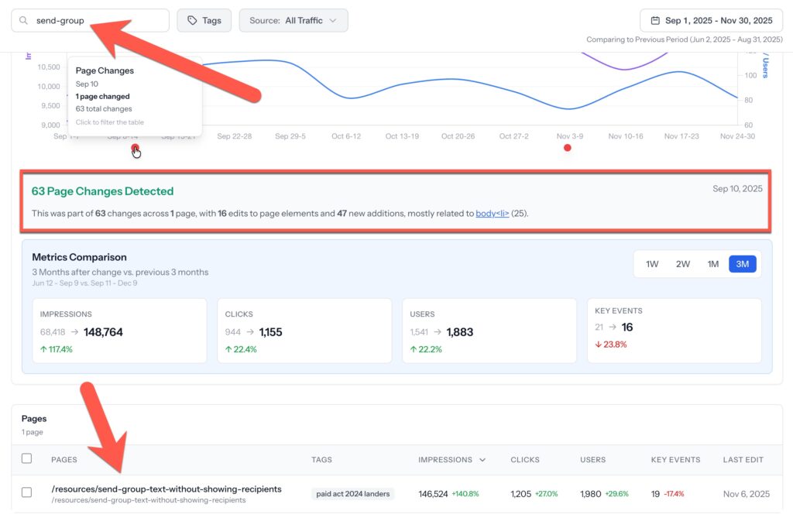Click the magnifier search icon

22,20
